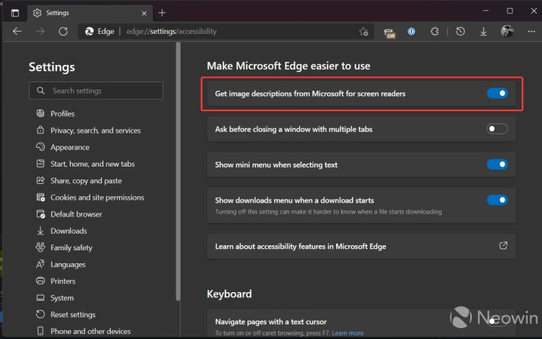Toggle downloads menu when download starts
The image size is (542, 339).
click(x=497, y=200)
